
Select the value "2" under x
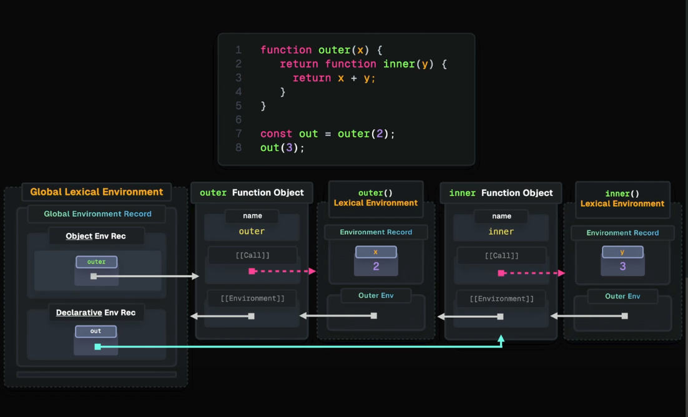pyautogui.click(x=376, y=267)
